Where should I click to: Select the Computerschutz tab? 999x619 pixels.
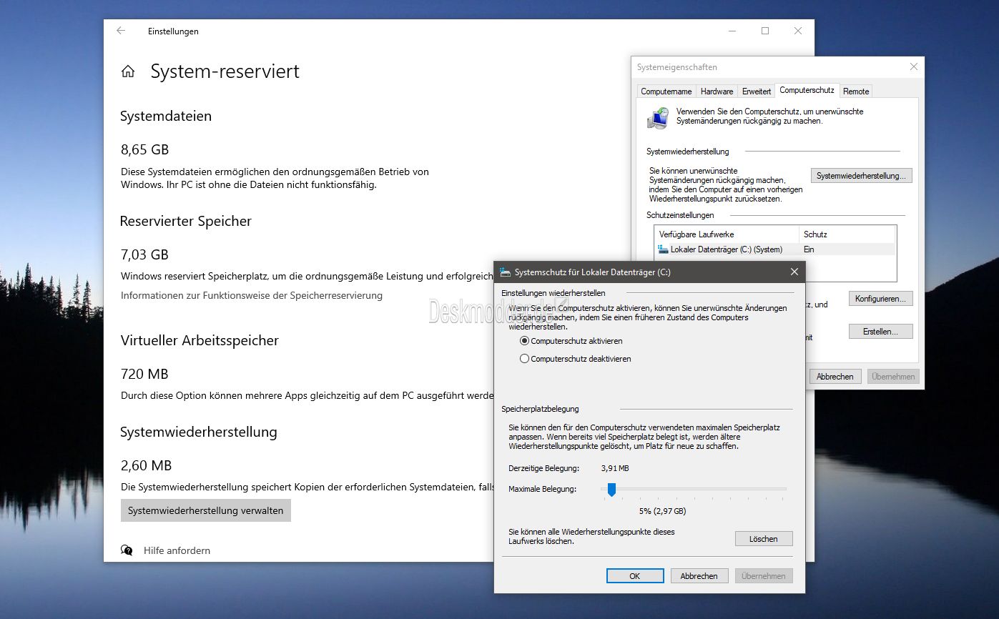tap(807, 90)
